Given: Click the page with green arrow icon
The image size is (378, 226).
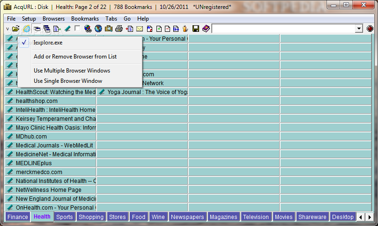Looking at the screenshot, I should [x=57, y=29].
